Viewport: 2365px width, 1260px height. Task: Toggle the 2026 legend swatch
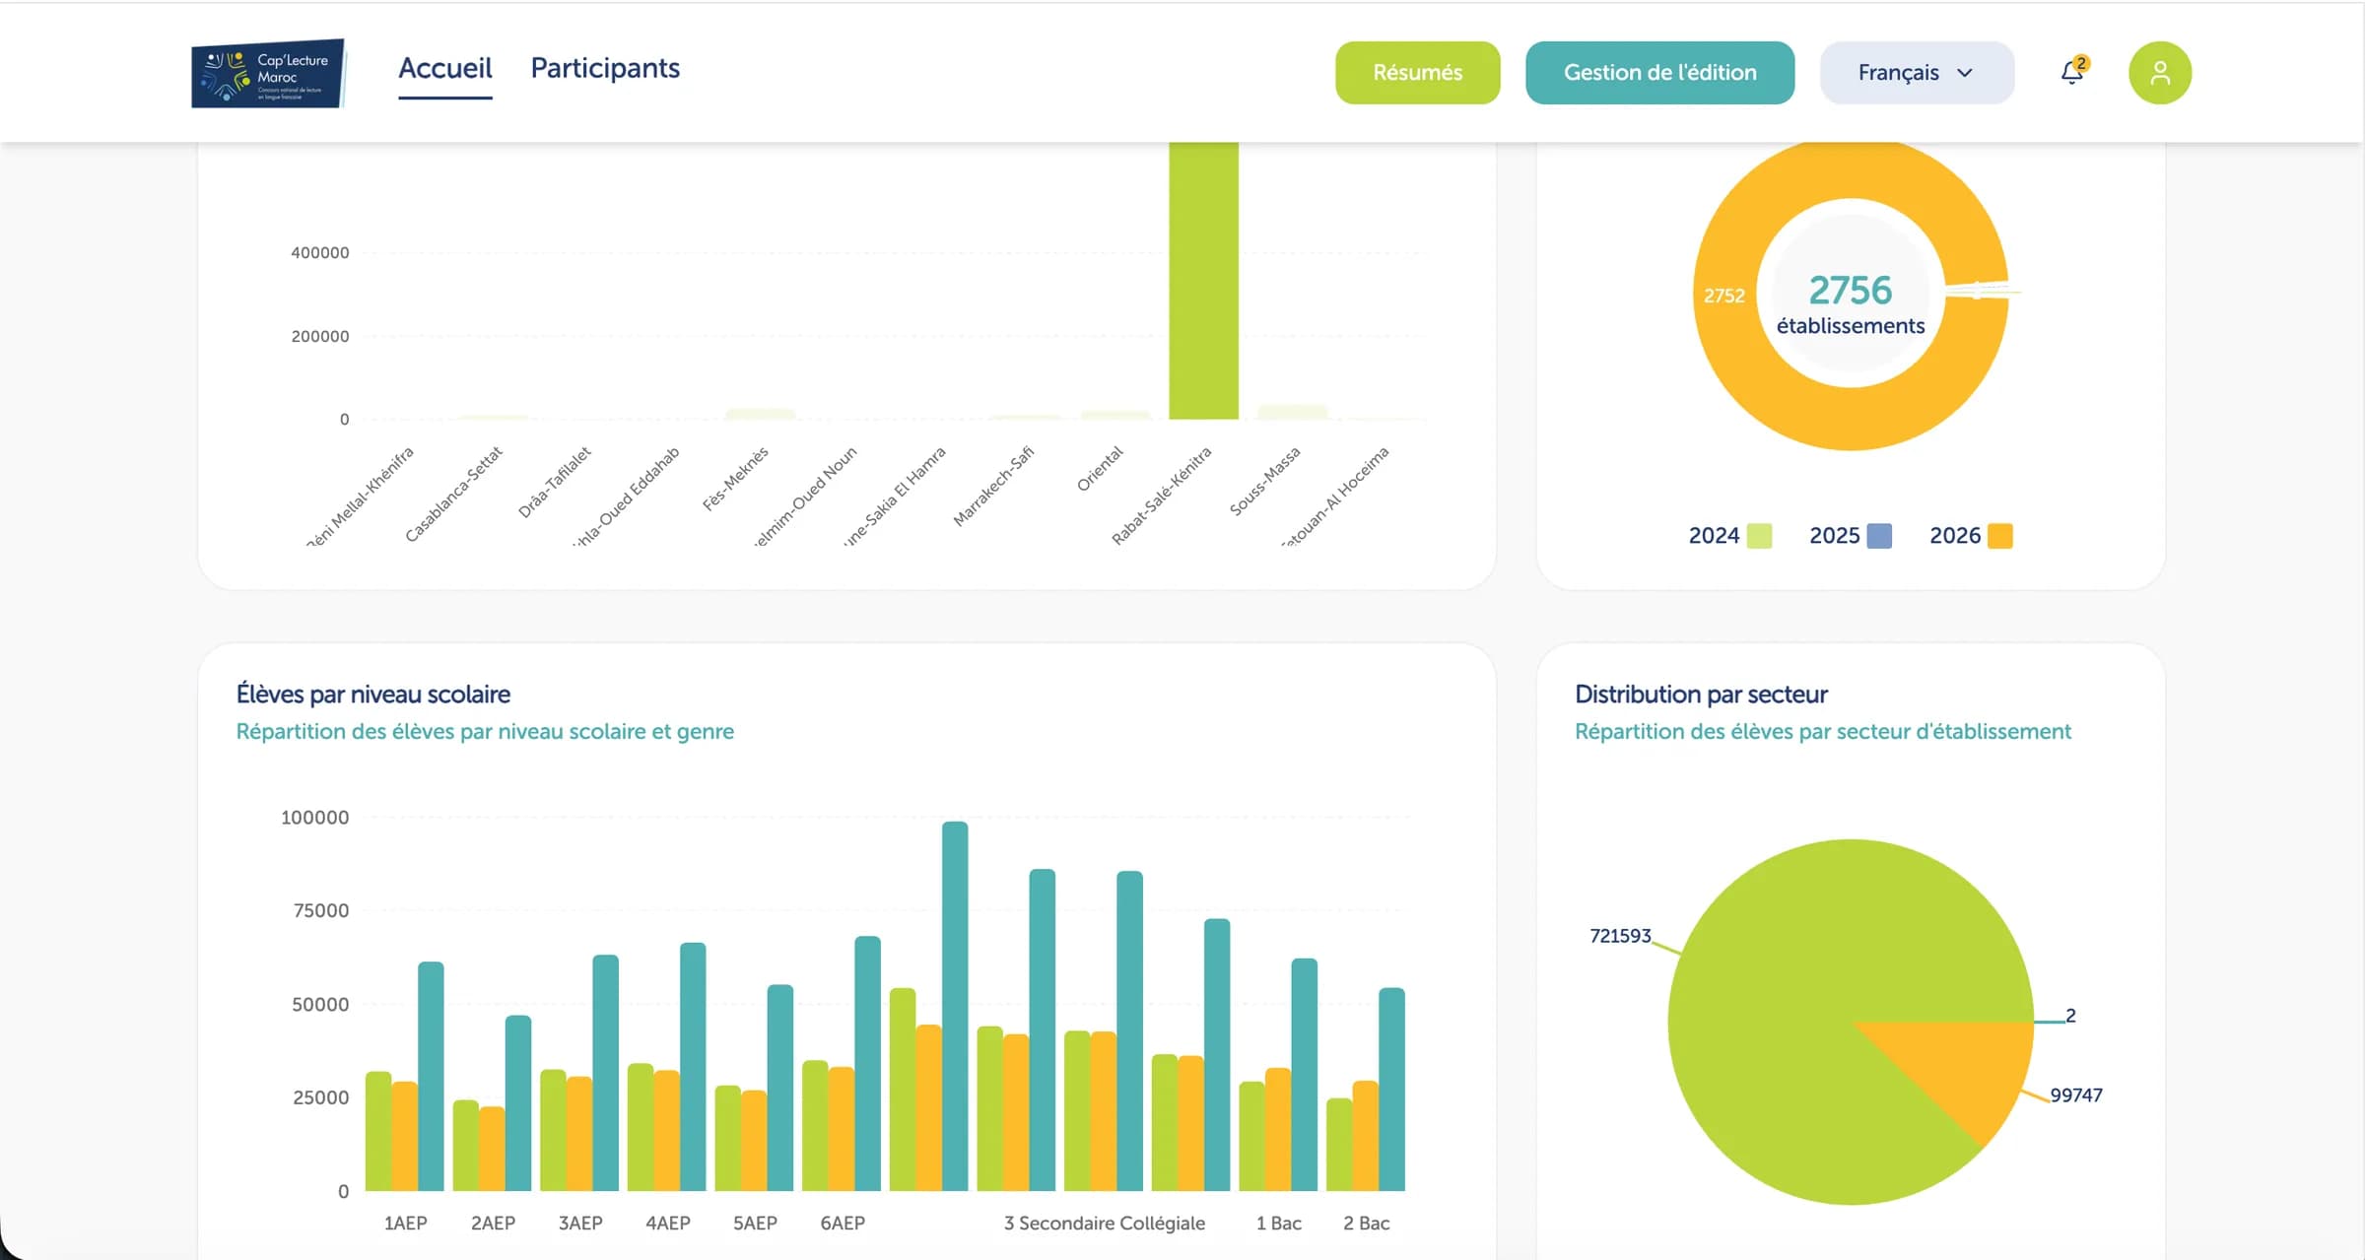pyautogui.click(x=1999, y=536)
